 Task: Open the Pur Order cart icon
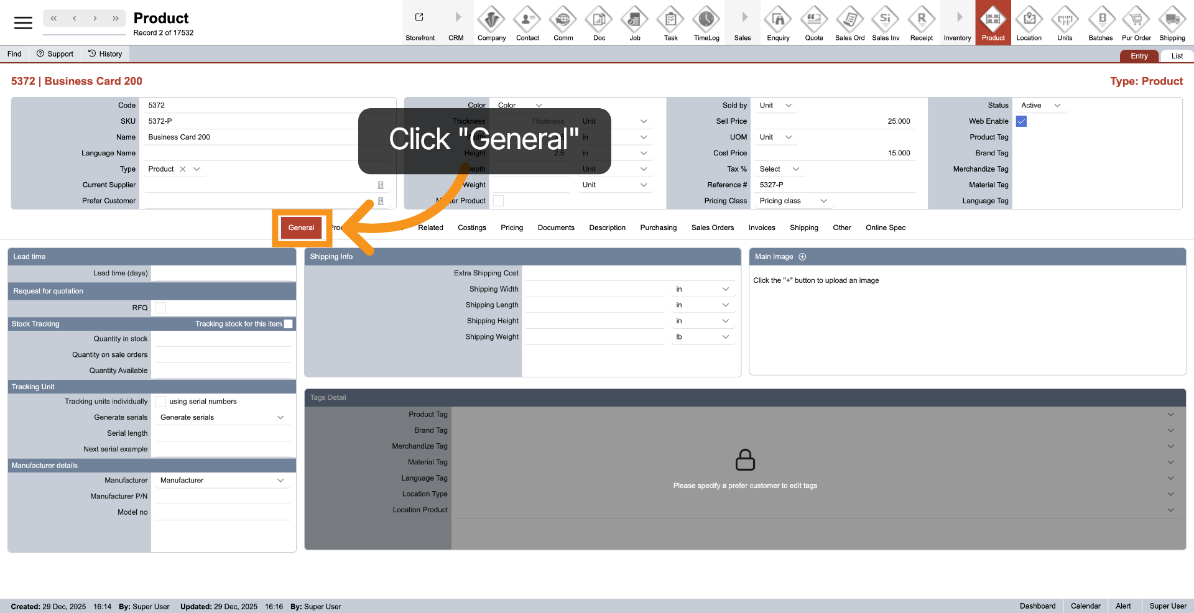pyautogui.click(x=1136, y=21)
